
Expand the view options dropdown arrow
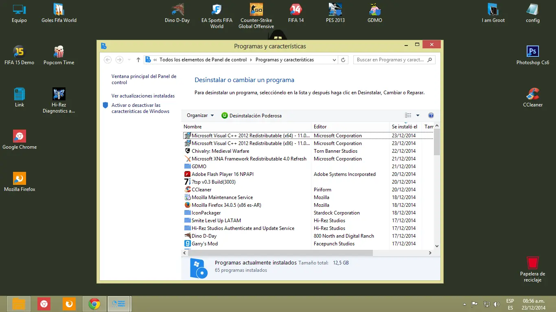tap(418, 115)
